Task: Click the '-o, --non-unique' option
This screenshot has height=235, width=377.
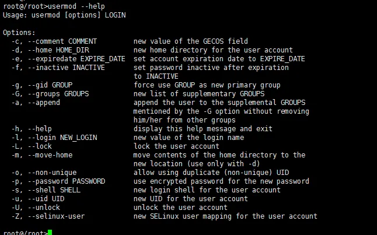Action: tap(43, 172)
